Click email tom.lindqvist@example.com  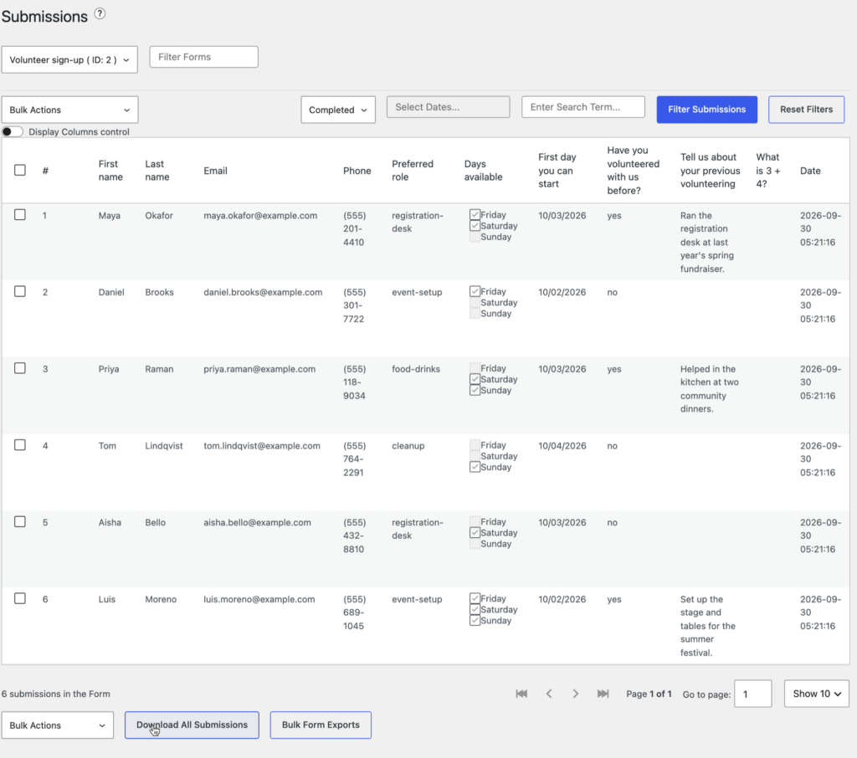click(x=262, y=445)
